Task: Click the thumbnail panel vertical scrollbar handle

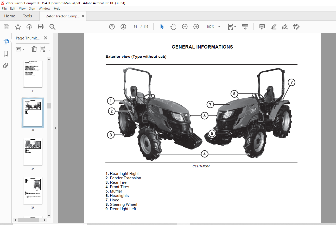Action: (49, 106)
